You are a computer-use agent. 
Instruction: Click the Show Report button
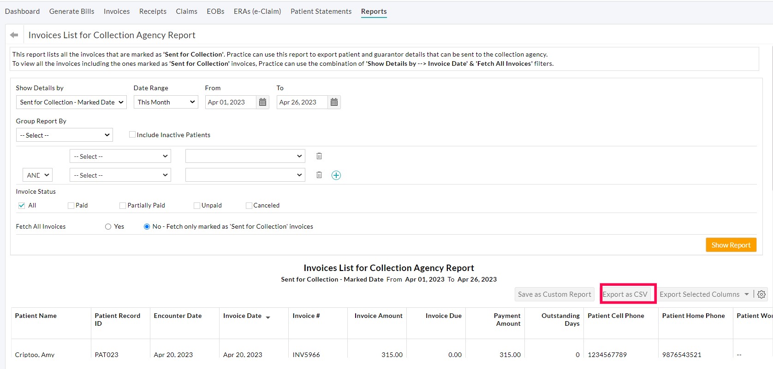pyautogui.click(x=731, y=245)
